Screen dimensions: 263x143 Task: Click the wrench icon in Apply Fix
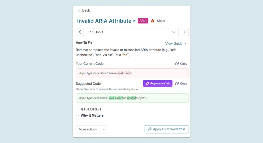point(149,129)
